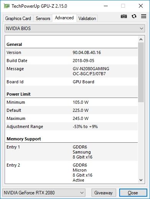Switch to the Graphics Card tab
150x199 pixels.
pyautogui.click(x=18, y=19)
